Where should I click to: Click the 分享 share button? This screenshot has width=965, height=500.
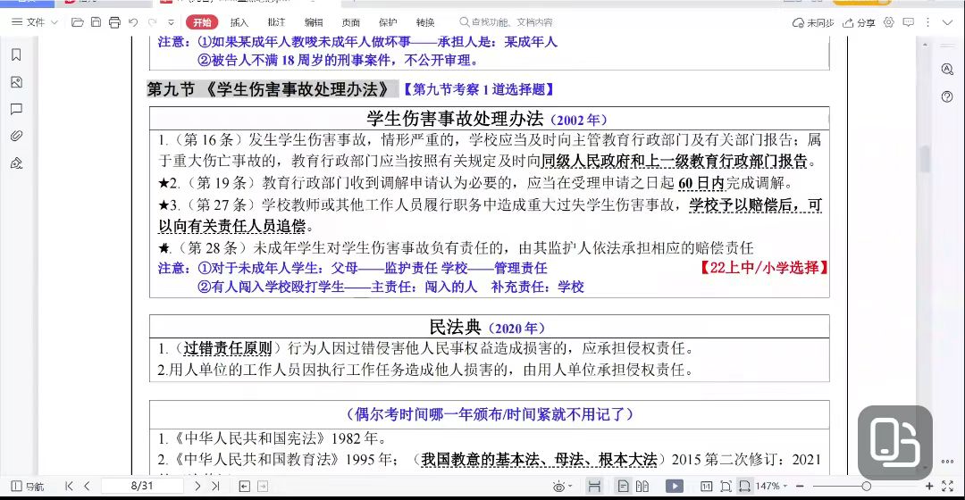859,22
